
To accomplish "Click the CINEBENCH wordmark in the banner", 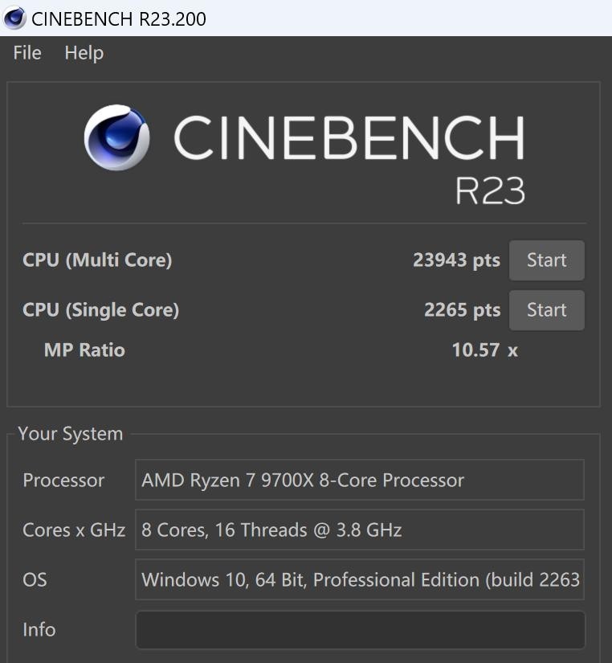I will tap(349, 137).
